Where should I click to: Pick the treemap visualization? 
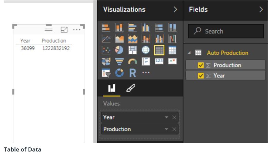point(132,50)
